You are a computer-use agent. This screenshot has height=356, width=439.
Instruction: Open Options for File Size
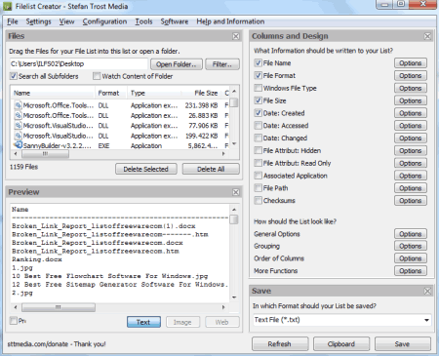(x=411, y=100)
